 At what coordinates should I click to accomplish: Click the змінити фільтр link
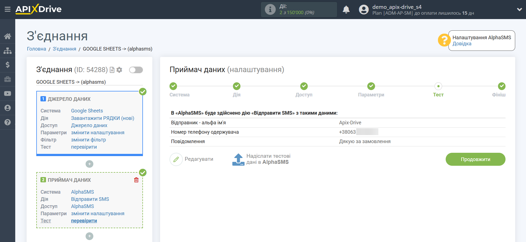(88, 140)
